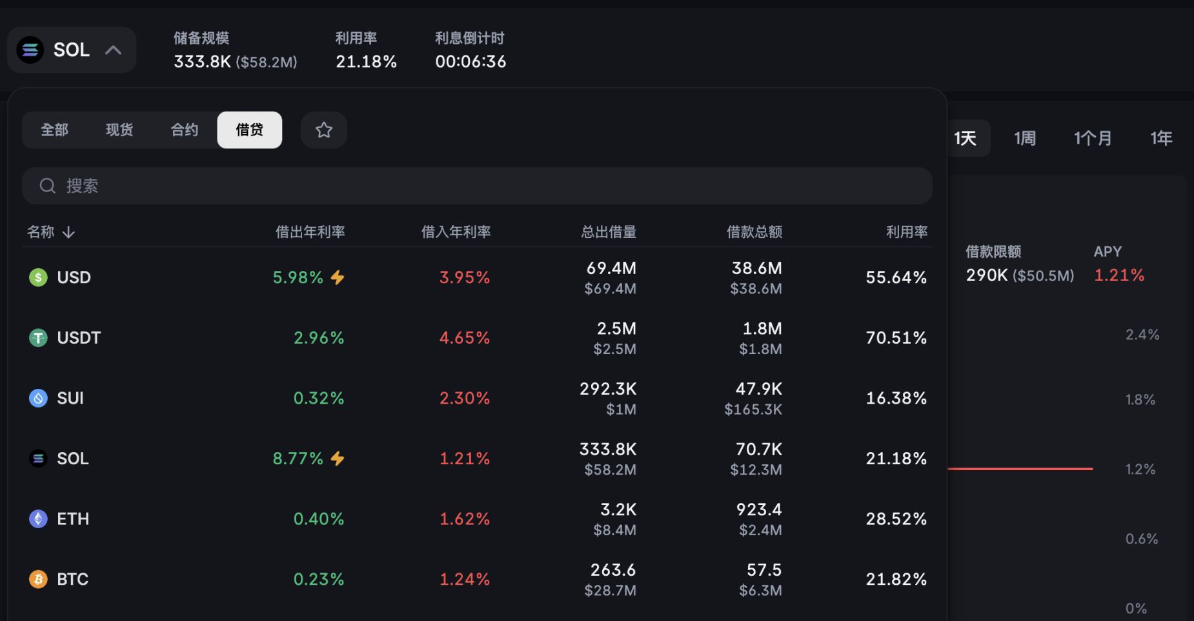
Task: Click the ETH diamond icon
Action: click(38, 519)
